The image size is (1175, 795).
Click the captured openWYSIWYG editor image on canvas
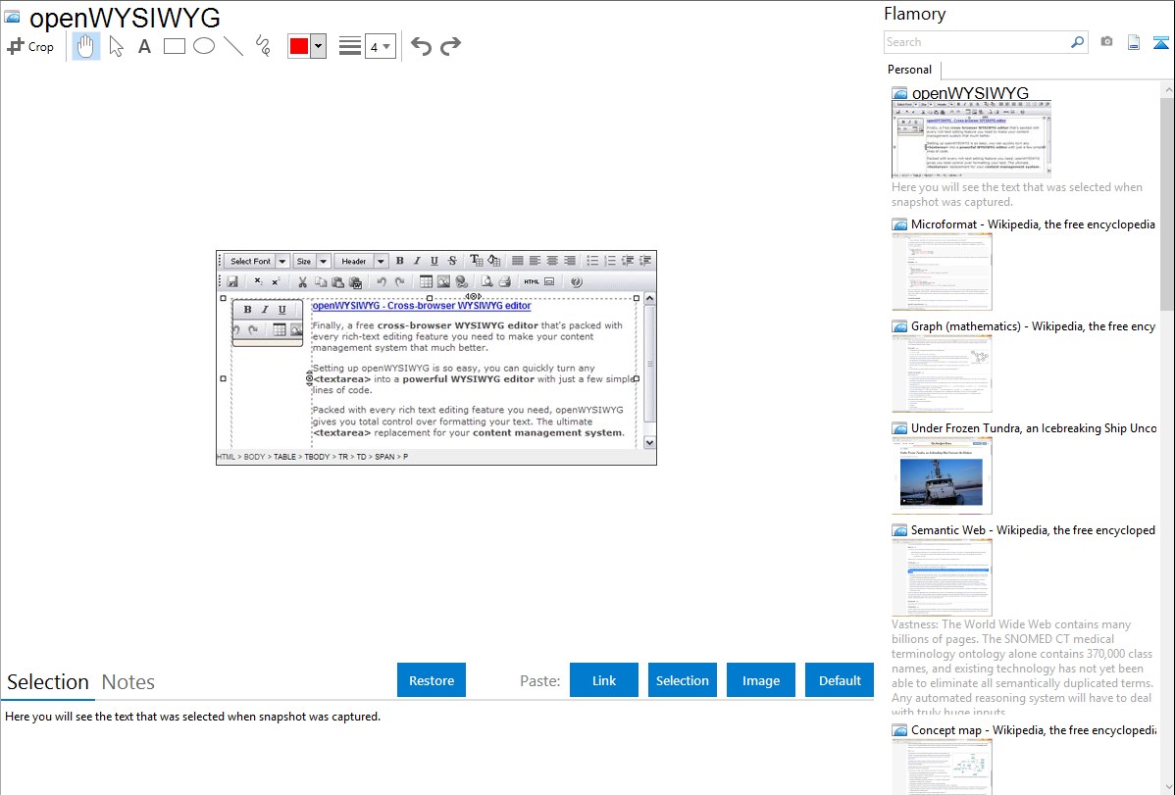coord(436,358)
